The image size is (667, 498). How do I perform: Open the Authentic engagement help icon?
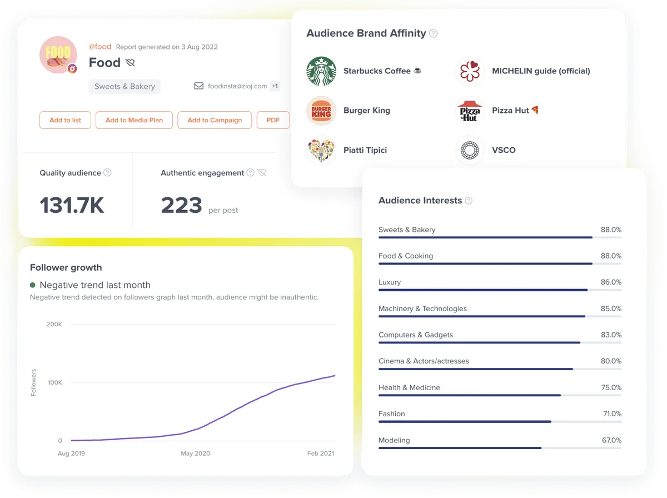[250, 172]
